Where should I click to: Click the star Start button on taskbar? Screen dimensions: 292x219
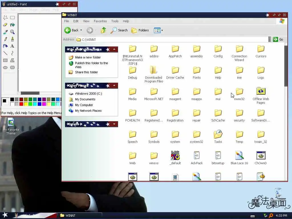(x=5, y=215)
